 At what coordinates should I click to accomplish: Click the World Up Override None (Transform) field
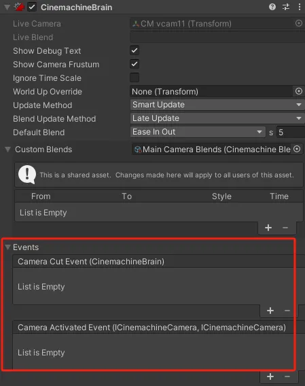pos(211,91)
